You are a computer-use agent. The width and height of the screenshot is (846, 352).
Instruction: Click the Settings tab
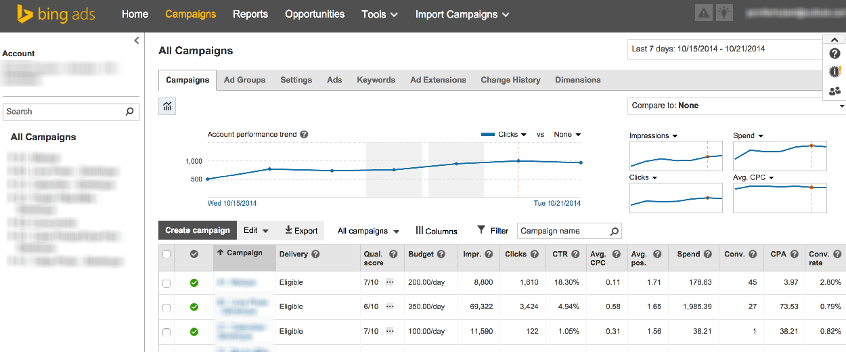click(x=296, y=80)
